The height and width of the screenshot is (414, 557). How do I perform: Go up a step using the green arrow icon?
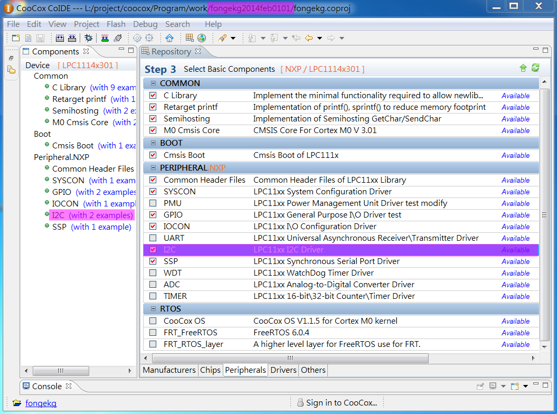tap(523, 68)
